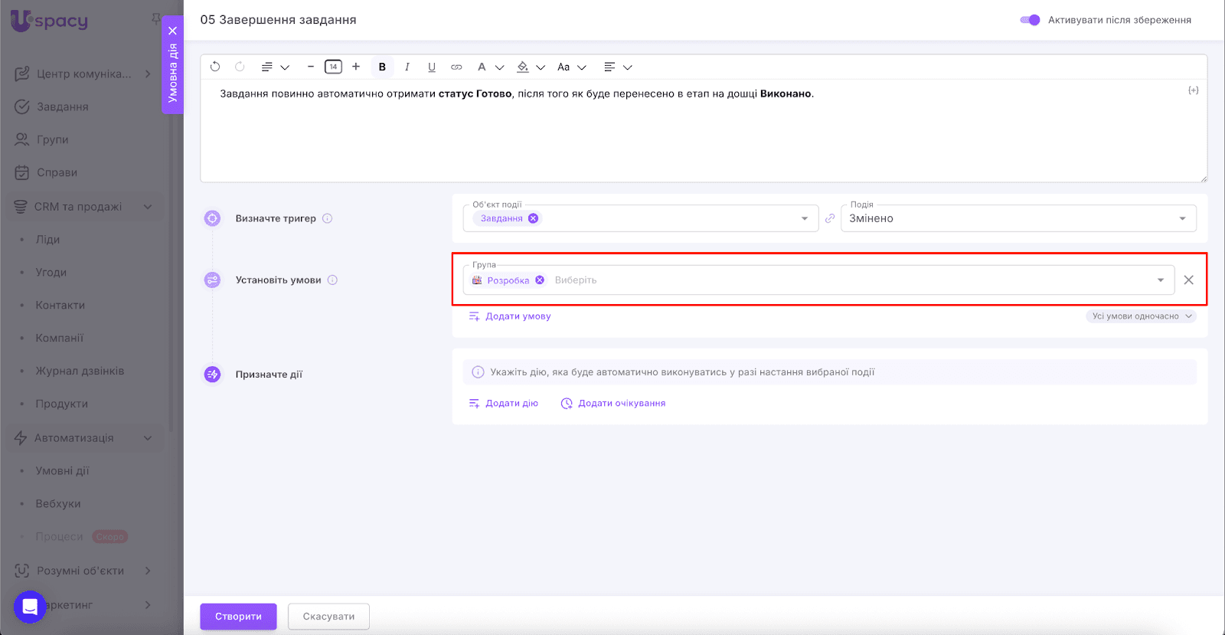
Task: Open Умовні дії in sidebar menu
Action: [x=62, y=471]
